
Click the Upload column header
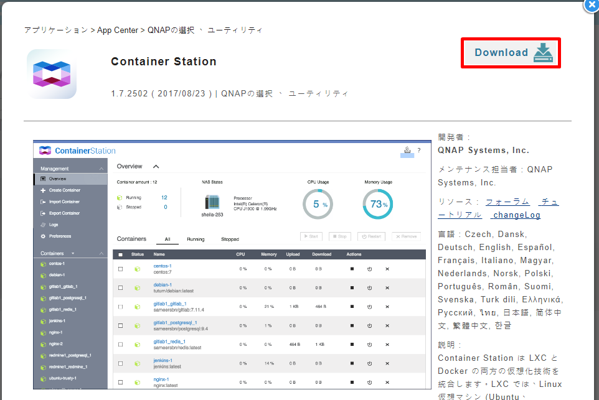pos(293,254)
